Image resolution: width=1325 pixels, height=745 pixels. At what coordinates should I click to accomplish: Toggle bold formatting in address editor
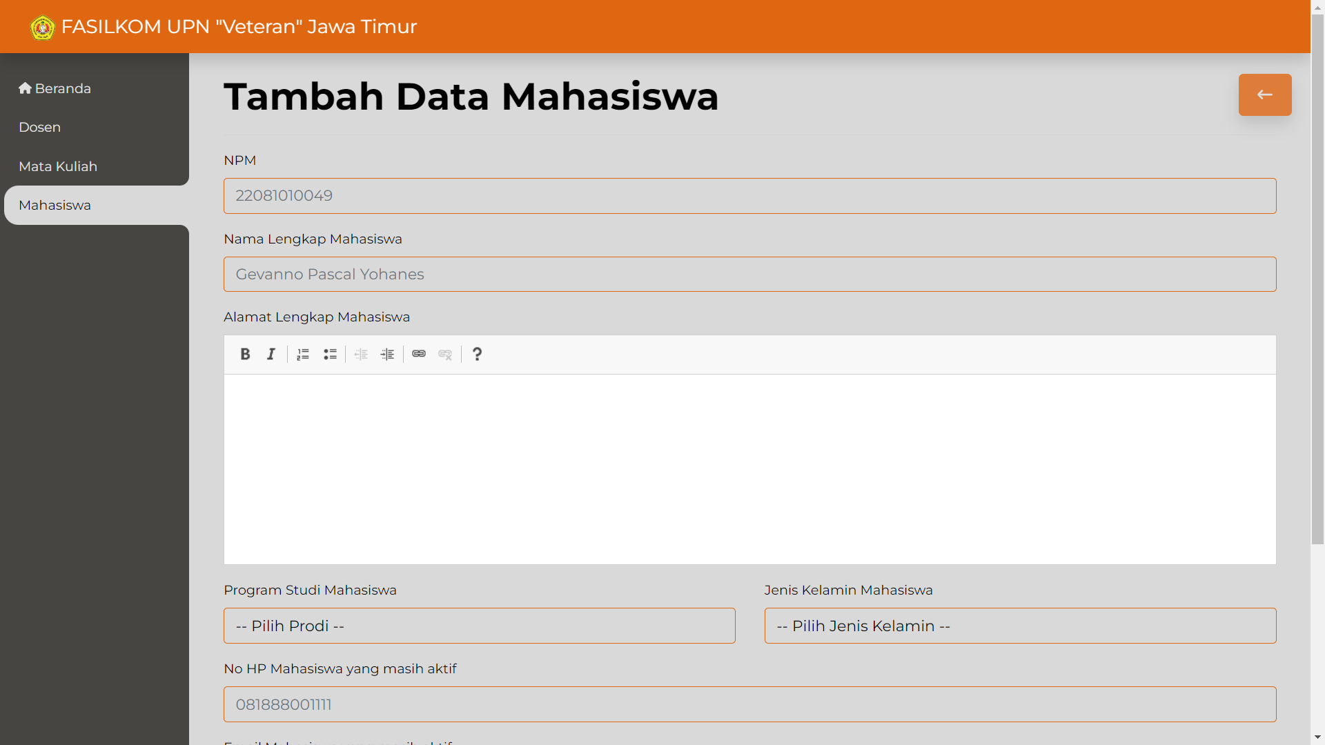(x=245, y=354)
